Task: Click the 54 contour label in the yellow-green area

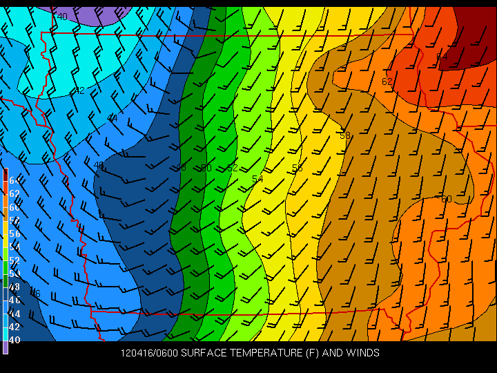Action: click(257, 179)
